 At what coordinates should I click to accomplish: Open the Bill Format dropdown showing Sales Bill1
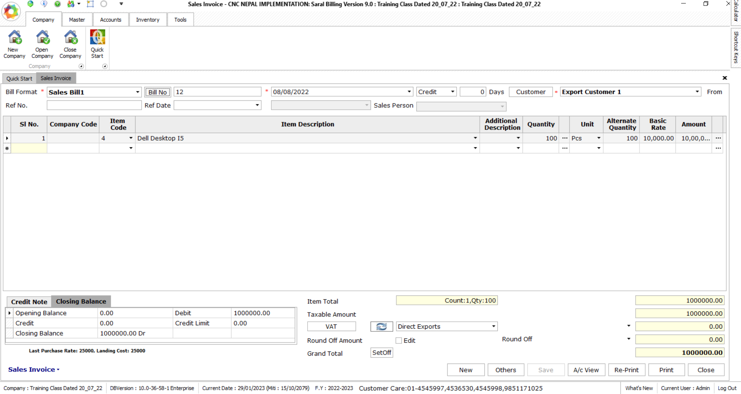(x=137, y=92)
